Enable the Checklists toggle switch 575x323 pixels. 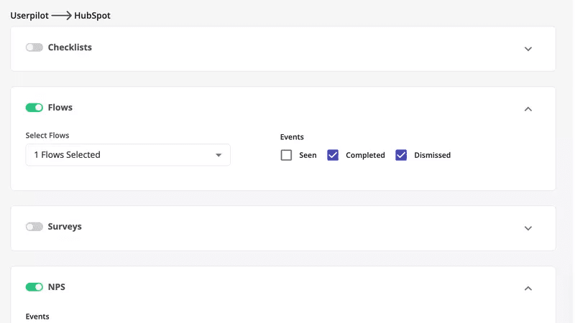tap(34, 47)
